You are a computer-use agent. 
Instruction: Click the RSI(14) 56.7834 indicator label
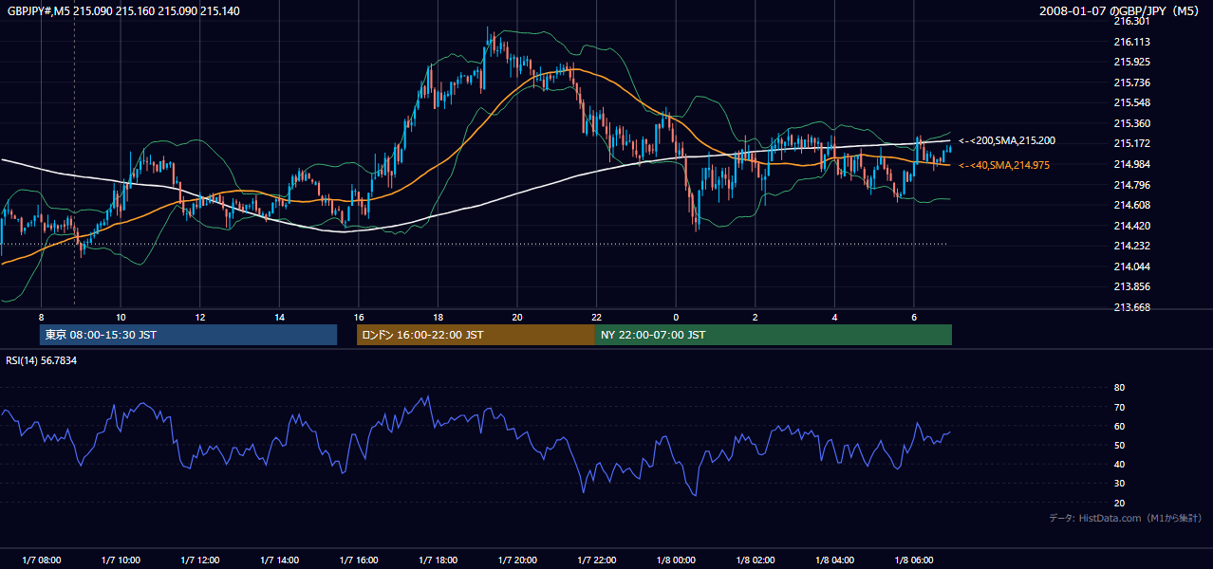(42, 360)
